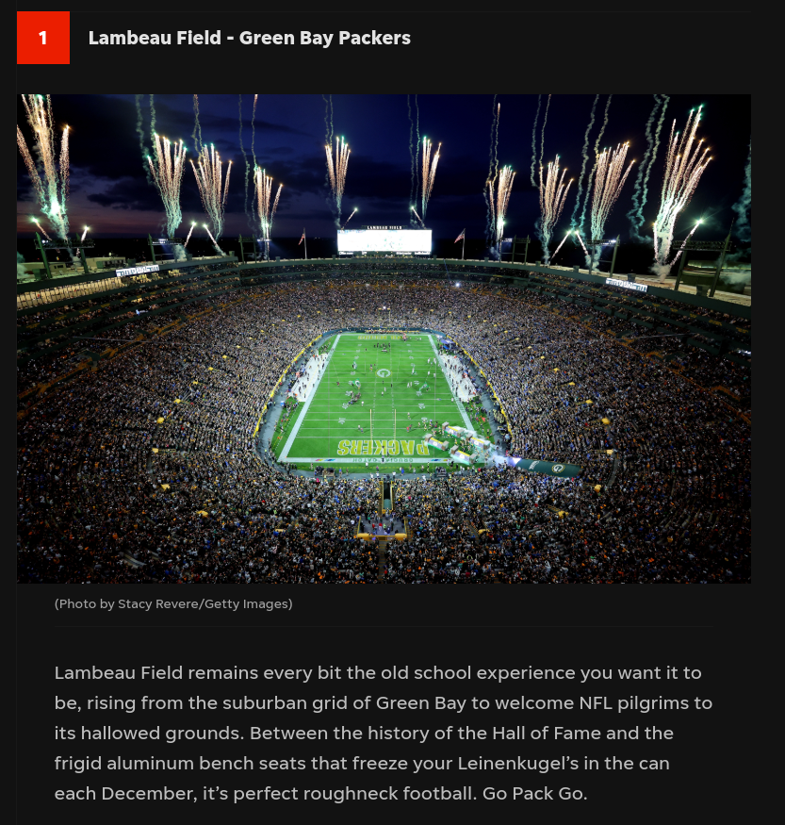Viewport: 785px width, 825px height.
Task: Click the yellow PACKERS end zone lettering
Action: click(383, 447)
